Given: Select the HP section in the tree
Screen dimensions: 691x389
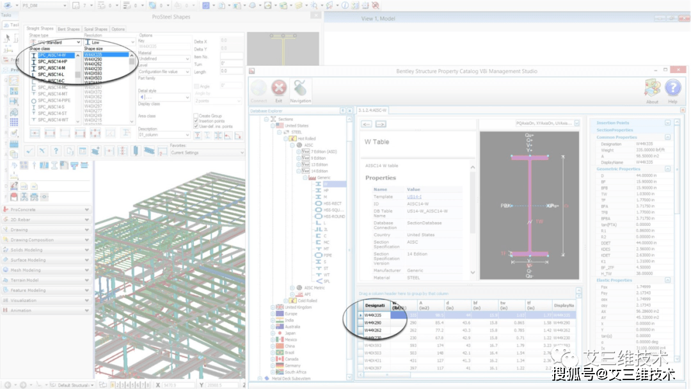Looking at the screenshot, I should [x=326, y=190].
